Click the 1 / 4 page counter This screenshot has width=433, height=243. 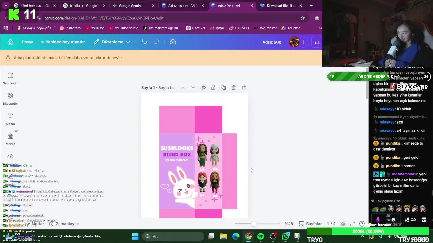(331, 224)
